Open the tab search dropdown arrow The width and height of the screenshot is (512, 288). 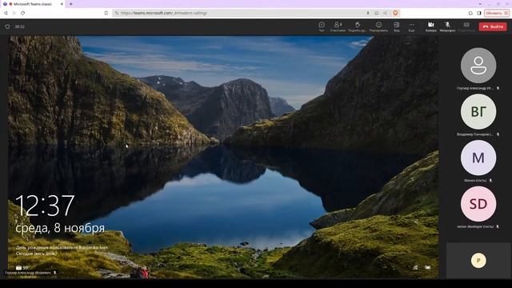480,4
